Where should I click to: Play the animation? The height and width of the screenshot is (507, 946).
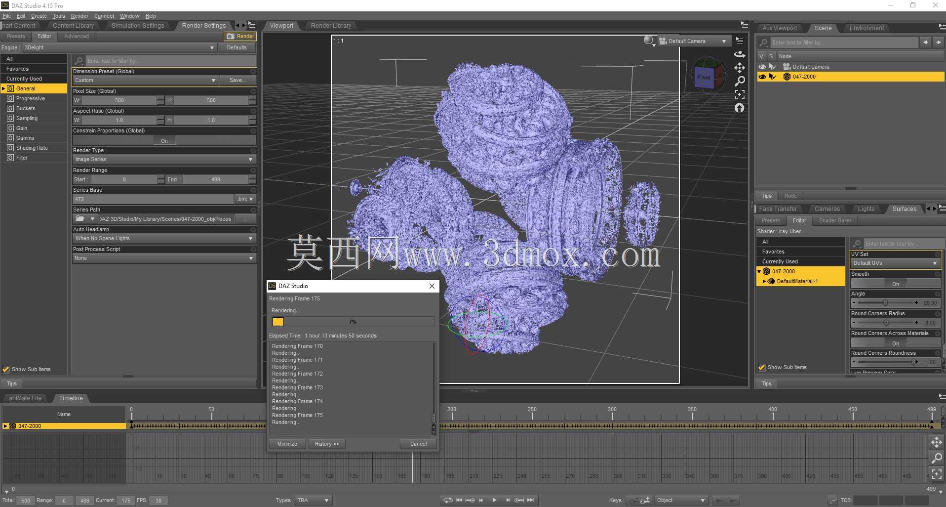pos(494,500)
